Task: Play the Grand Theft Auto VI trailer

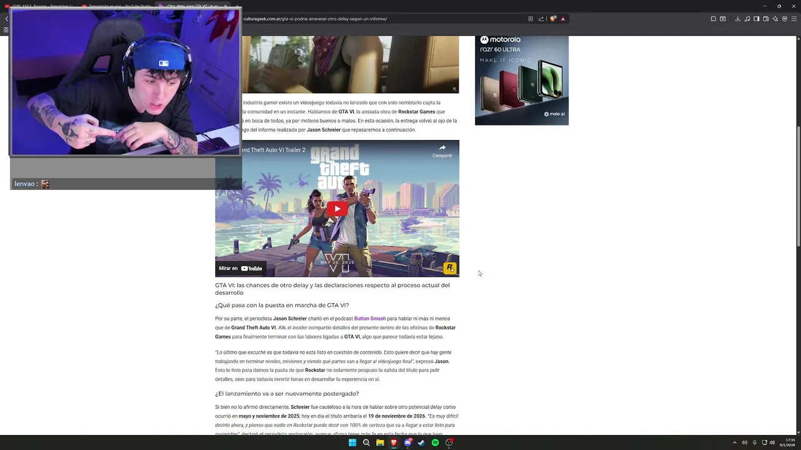Action: click(x=337, y=209)
